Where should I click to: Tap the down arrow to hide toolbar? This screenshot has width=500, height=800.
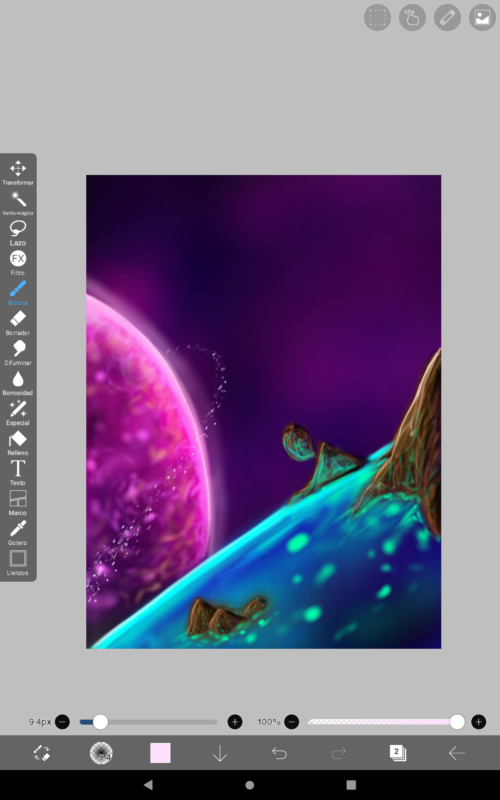point(220,753)
